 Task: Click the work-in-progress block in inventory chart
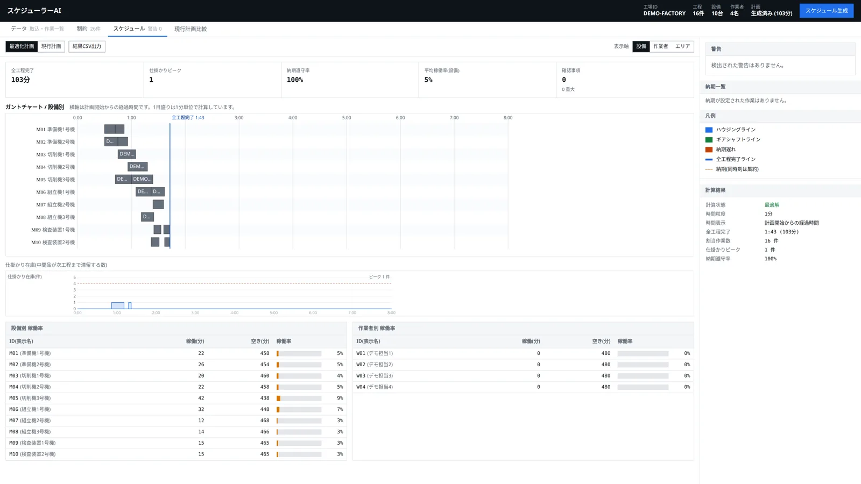117,305
